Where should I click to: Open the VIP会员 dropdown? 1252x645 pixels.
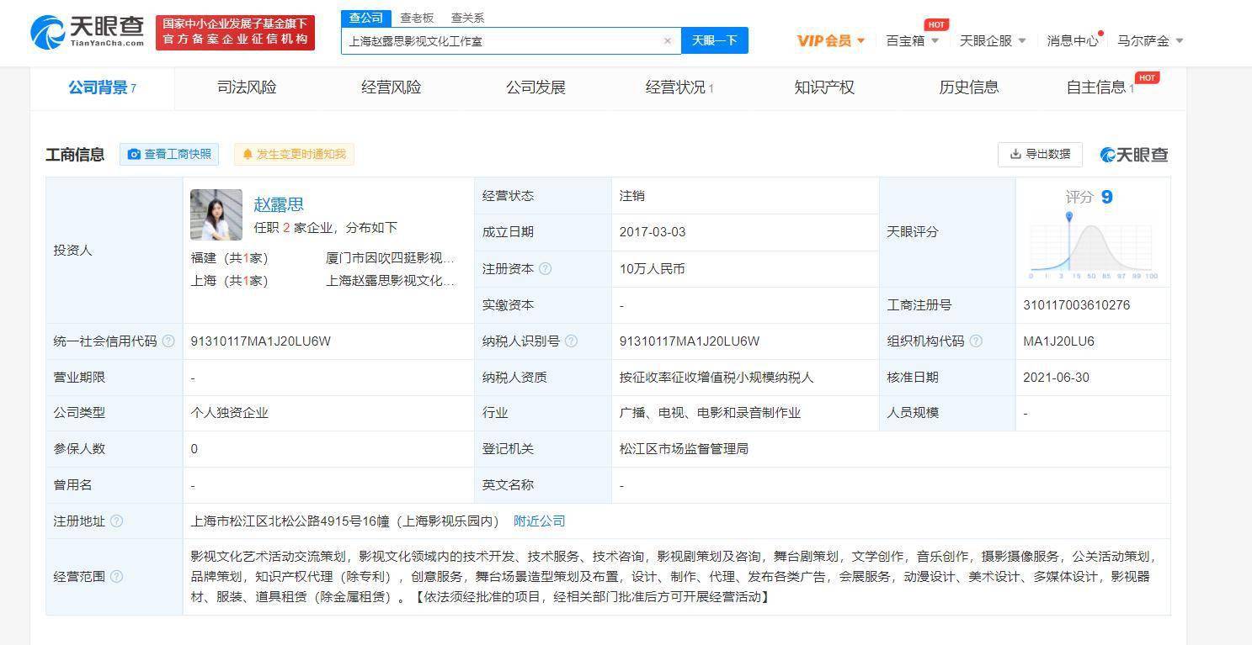point(831,40)
